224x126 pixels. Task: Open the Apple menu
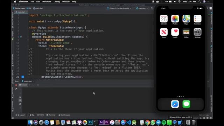click(15, 1)
